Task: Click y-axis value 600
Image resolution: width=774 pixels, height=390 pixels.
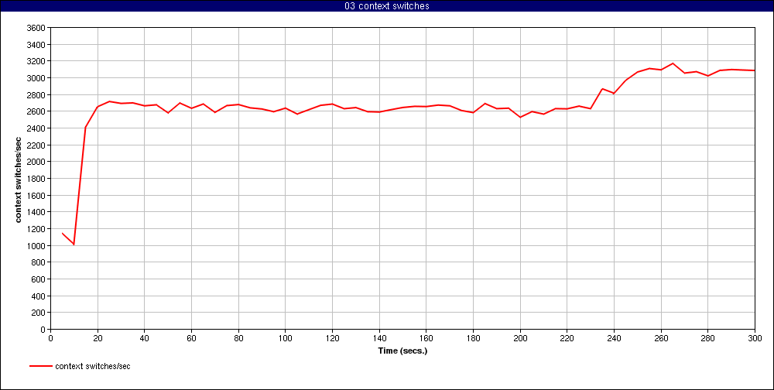Action: click(x=39, y=279)
